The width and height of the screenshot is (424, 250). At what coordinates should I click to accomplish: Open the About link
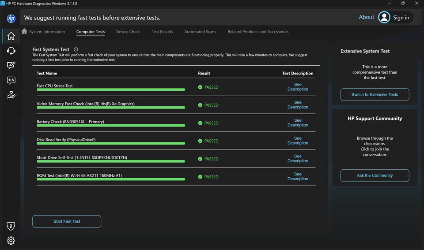[366, 17]
